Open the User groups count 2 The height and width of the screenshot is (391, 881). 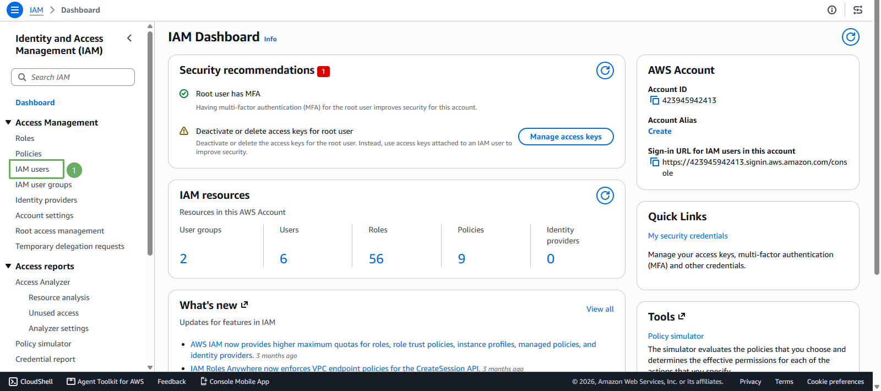click(x=183, y=259)
